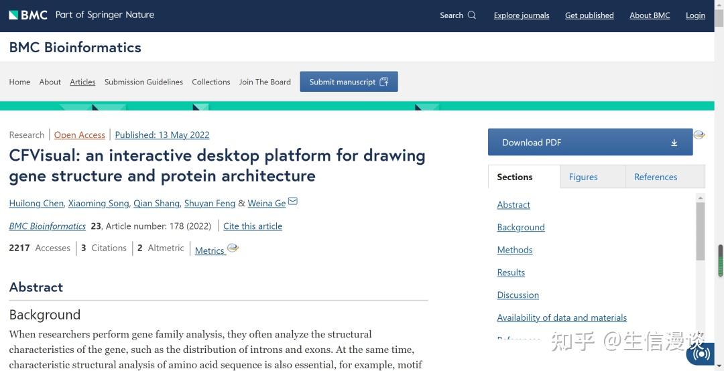Image resolution: width=724 pixels, height=371 pixels.
Task: Jump to Availability of data and materials
Action: [562, 318]
